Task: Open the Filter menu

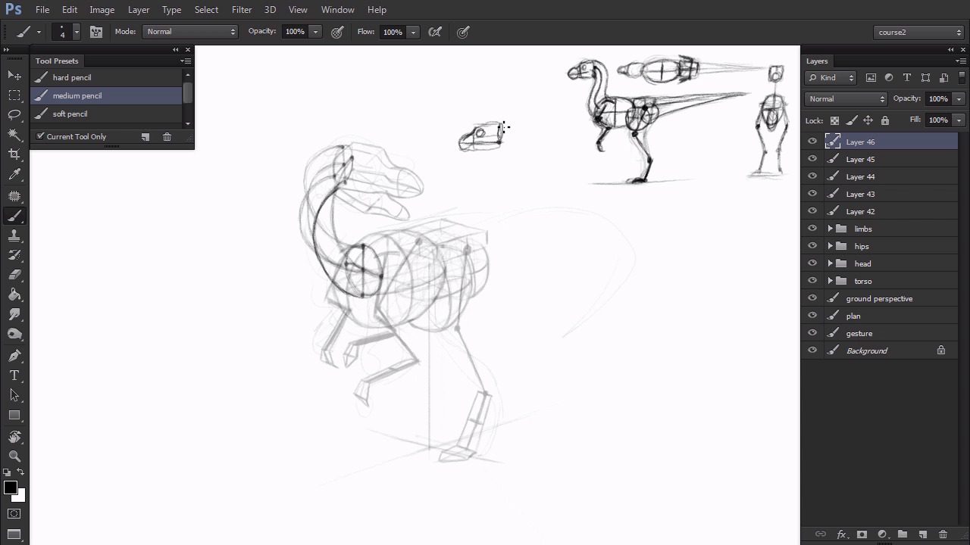Action: point(242,10)
